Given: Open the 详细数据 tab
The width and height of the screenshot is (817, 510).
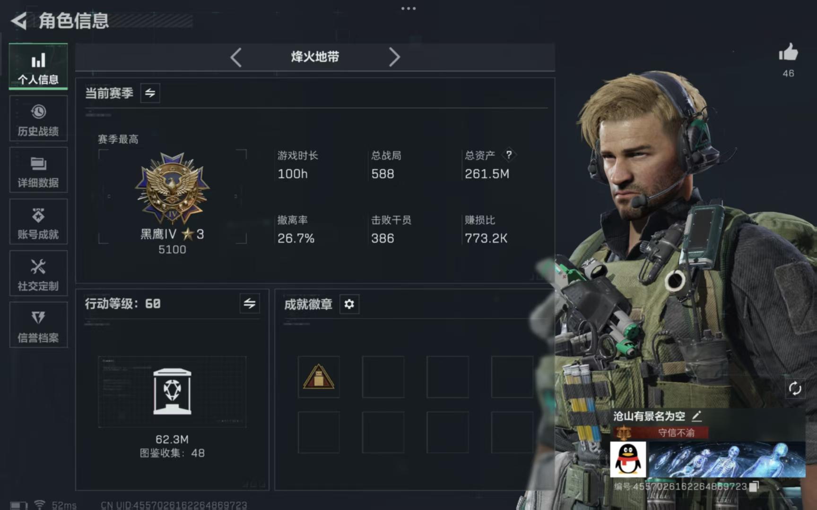Looking at the screenshot, I should coord(38,170).
